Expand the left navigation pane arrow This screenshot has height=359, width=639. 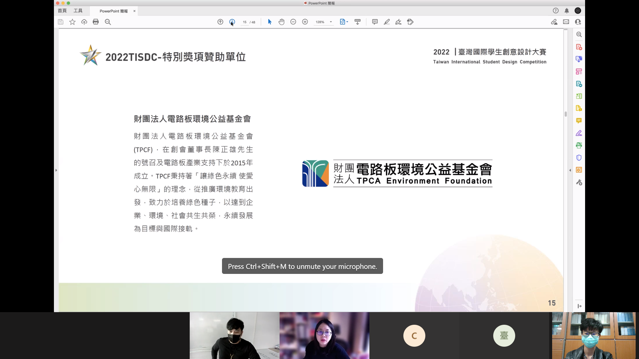56,170
